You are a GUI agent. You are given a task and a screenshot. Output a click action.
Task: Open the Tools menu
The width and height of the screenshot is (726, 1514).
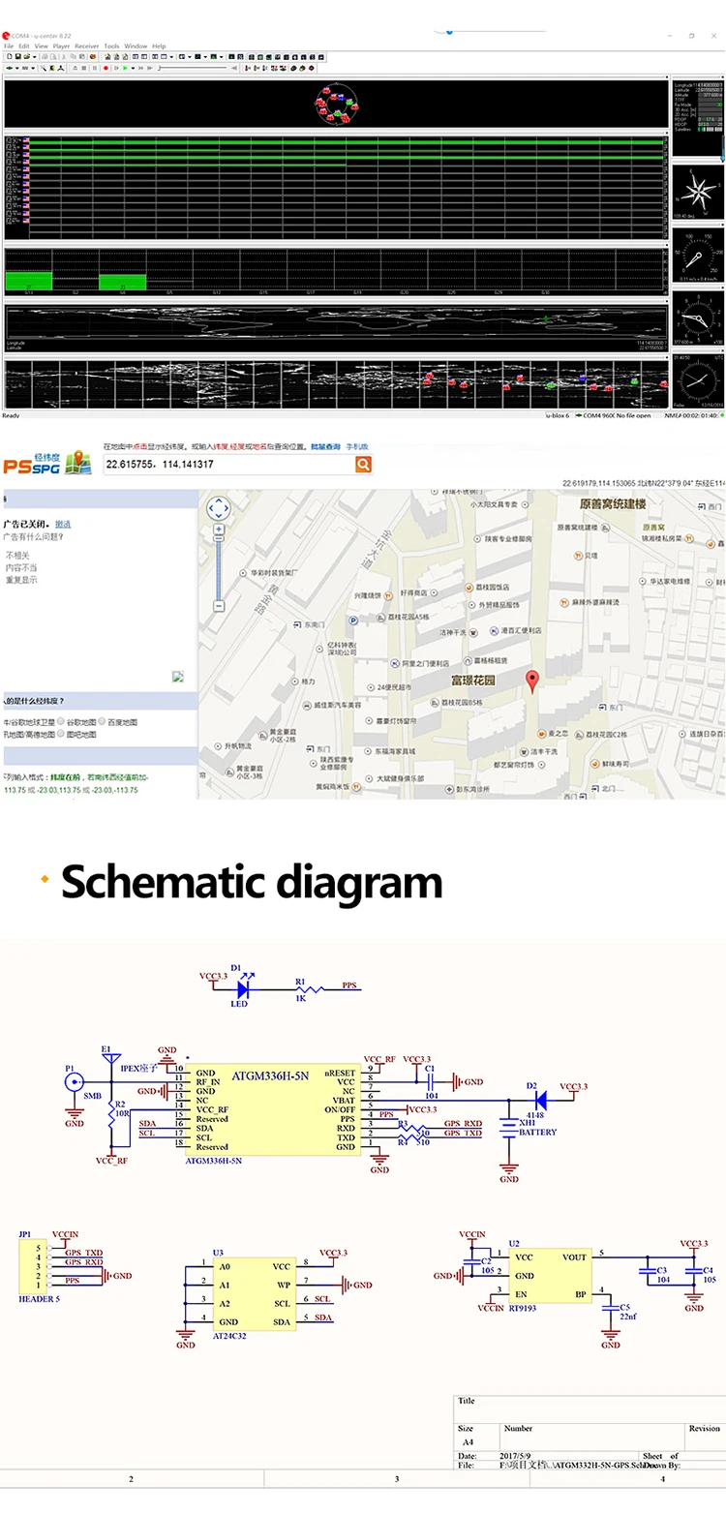point(111,45)
